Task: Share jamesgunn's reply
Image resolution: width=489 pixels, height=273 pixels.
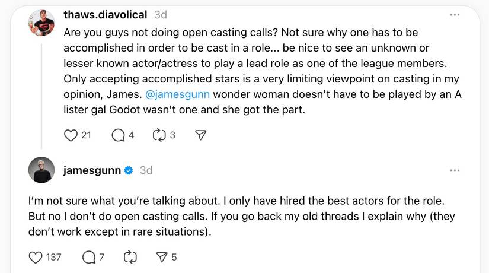Action: (161, 257)
